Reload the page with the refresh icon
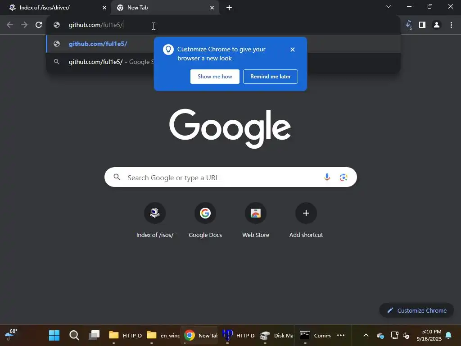This screenshot has width=461, height=346. point(39,25)
